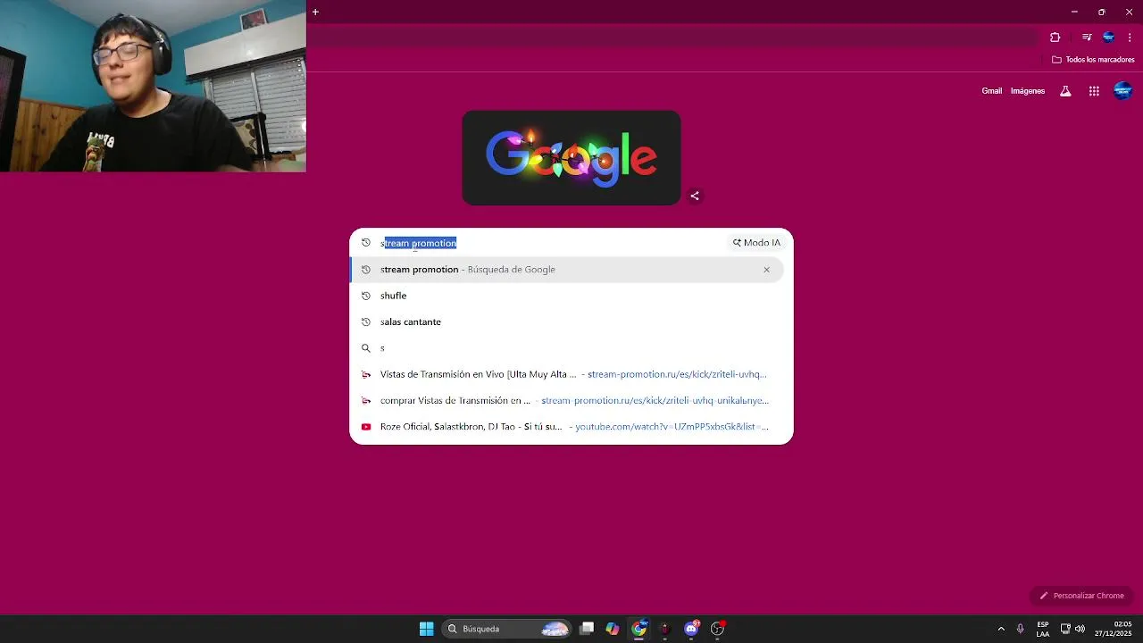
Task: Open a new tab with the plus button
Action: pyautogui.click(x=315, y=12)
